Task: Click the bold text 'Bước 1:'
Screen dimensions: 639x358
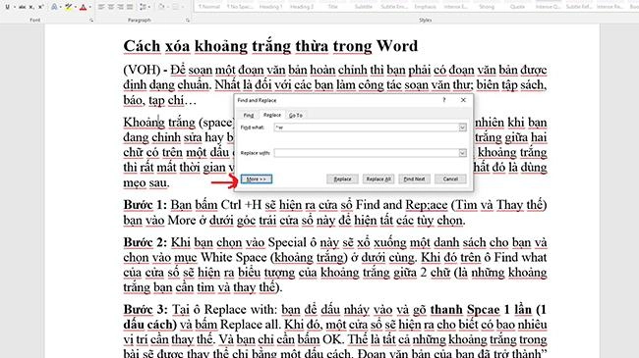Action: (145, 205)
